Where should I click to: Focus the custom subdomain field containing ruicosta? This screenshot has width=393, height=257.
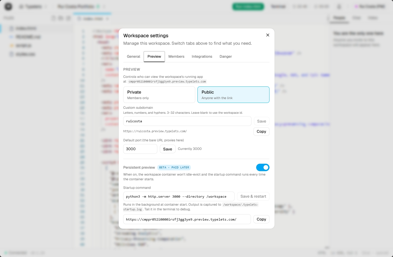point(187,121)
